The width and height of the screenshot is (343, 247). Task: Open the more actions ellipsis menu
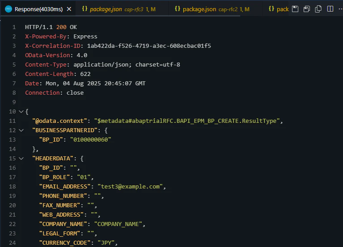point(340,9)
